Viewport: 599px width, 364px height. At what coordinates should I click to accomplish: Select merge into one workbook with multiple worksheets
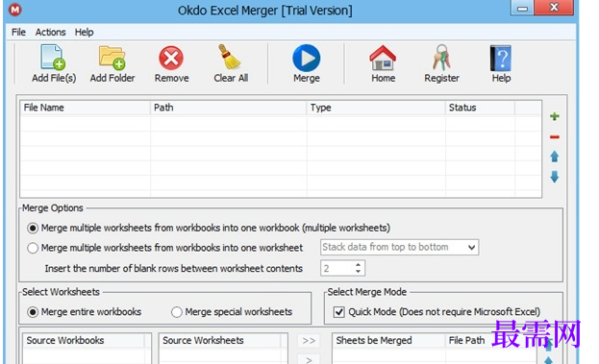click(33, 229)
